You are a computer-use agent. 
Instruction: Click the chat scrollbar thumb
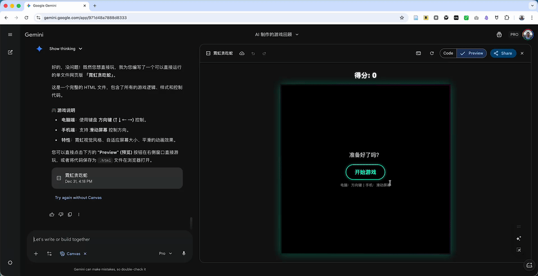[x=191, y=223]
